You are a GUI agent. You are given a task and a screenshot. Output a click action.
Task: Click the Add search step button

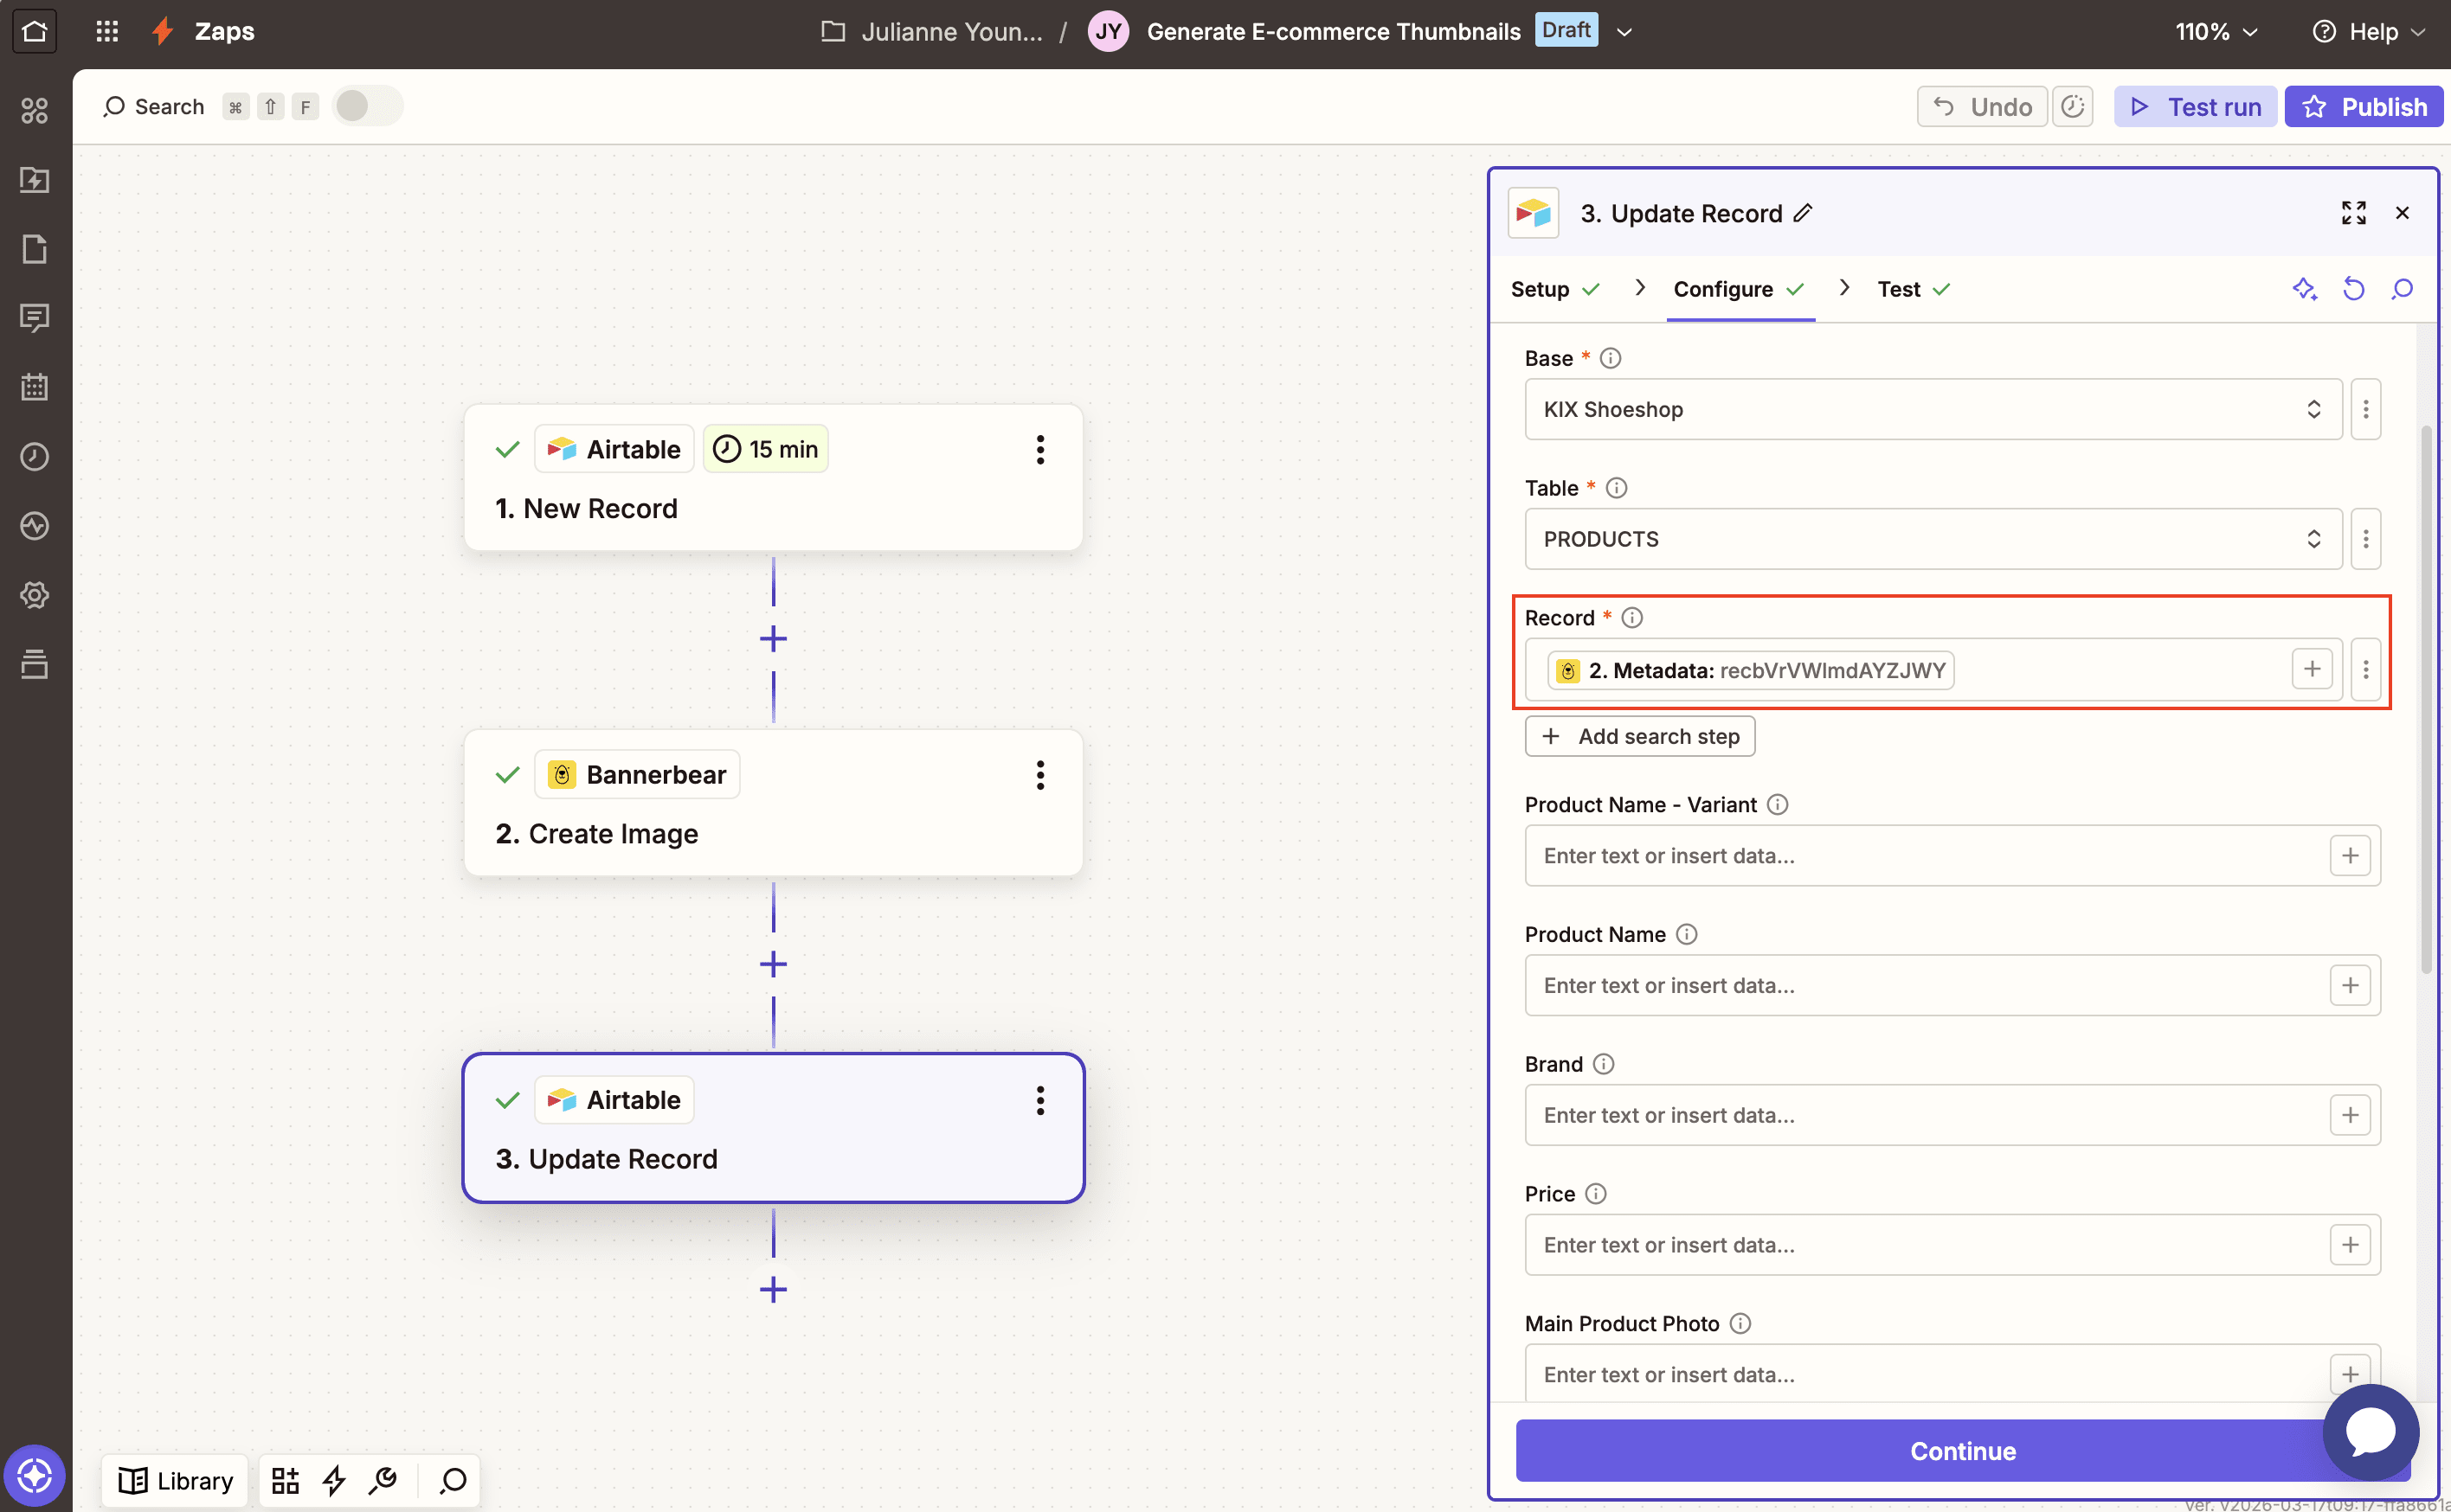click(1638, 735)
